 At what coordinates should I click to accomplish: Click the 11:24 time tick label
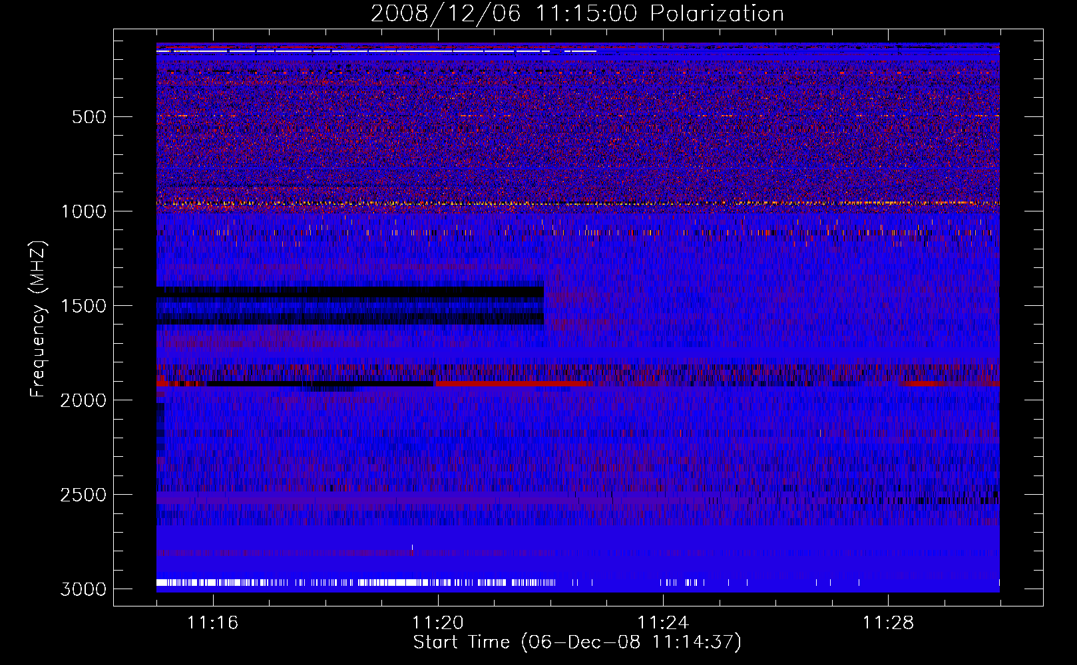[x=663, y=623]
